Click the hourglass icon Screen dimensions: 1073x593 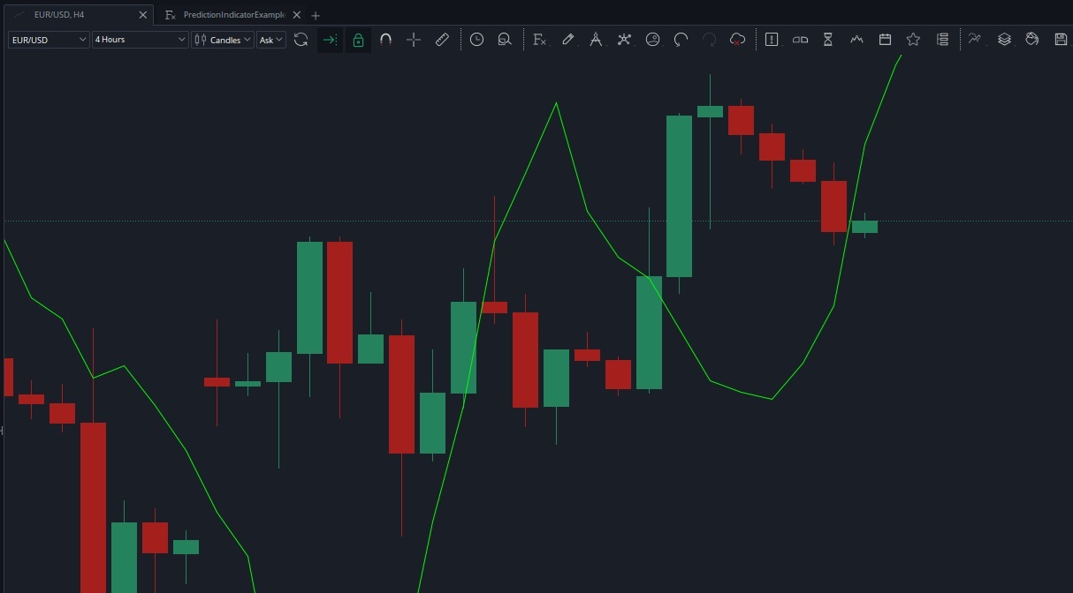(828, 40)
